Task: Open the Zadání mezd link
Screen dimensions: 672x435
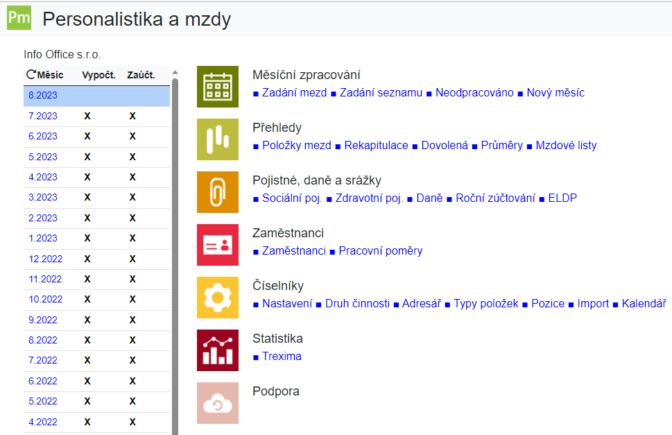Action: pyautogui.click(x=294, y=93)
